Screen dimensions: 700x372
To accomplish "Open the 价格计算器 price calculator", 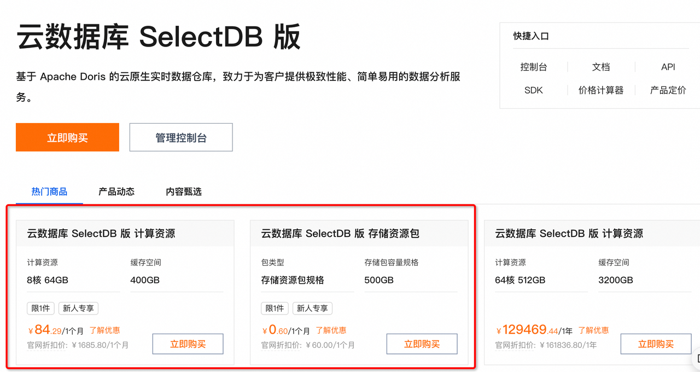I will [600, 90].
